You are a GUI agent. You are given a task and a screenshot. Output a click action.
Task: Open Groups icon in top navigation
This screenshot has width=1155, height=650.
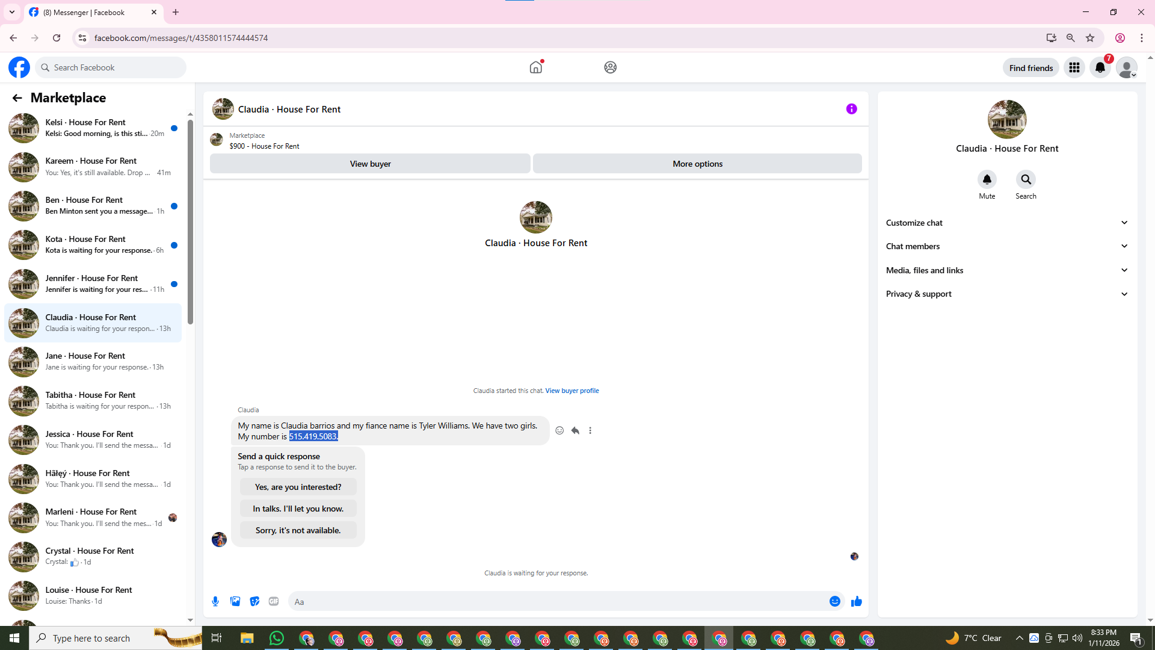click(x=611, y=67)
